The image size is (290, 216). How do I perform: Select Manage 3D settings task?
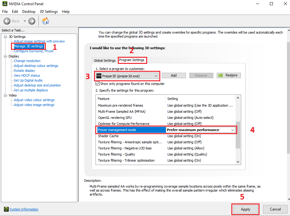point(28,46)
